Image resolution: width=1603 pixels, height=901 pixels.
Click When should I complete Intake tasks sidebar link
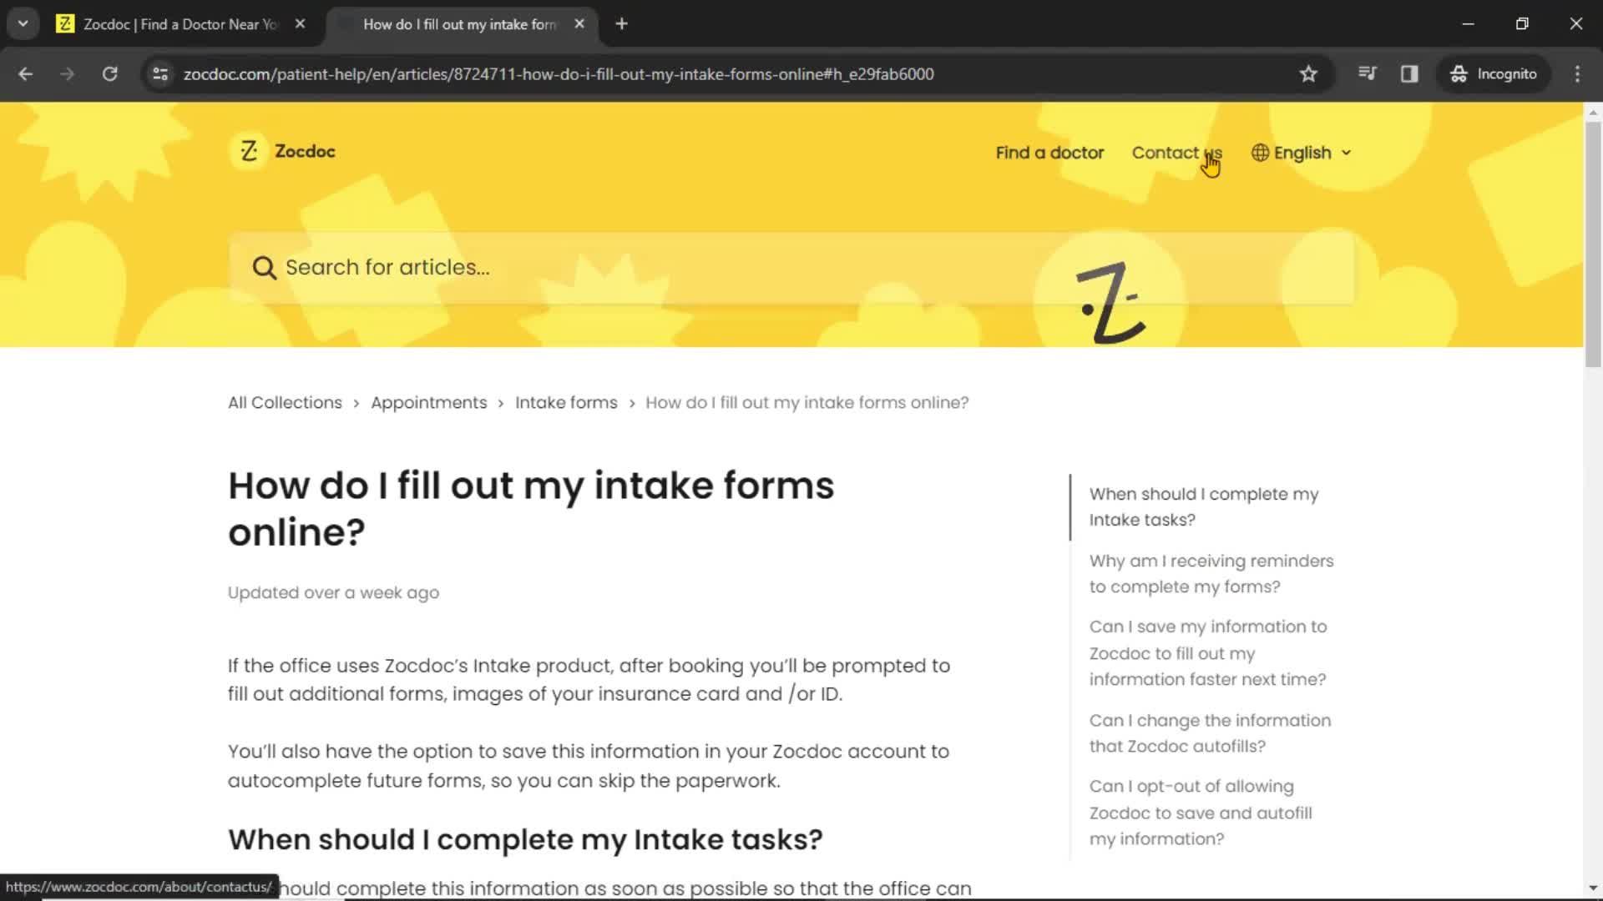(1205, 507)
